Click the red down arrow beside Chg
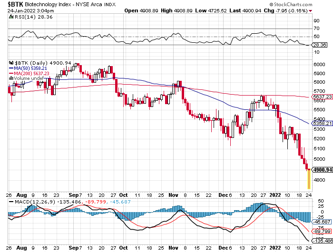Screen dimensions: 333x252 (311, 10)
